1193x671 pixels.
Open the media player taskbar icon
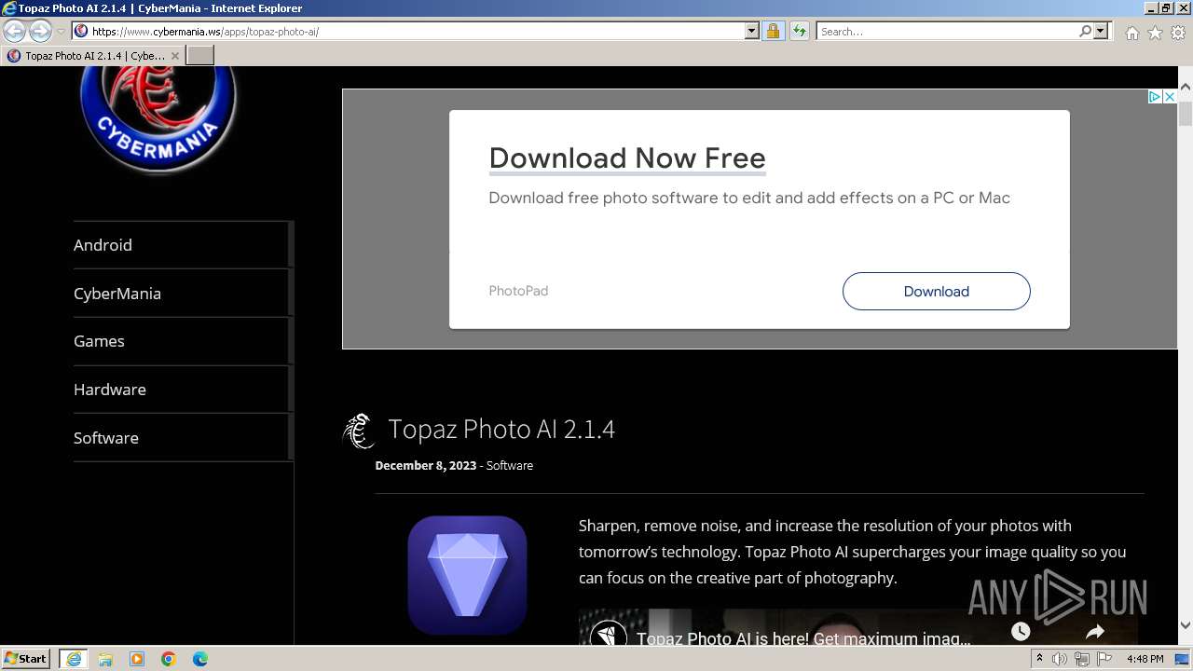pos(137,659)
